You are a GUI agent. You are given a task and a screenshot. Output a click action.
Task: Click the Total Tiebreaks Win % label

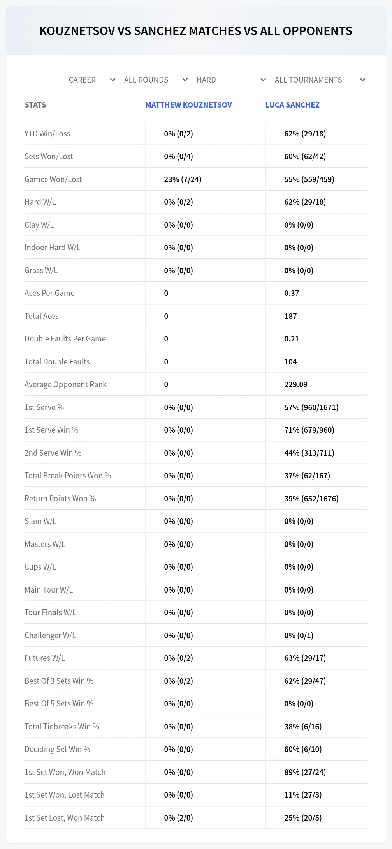(x=62, y=727)
